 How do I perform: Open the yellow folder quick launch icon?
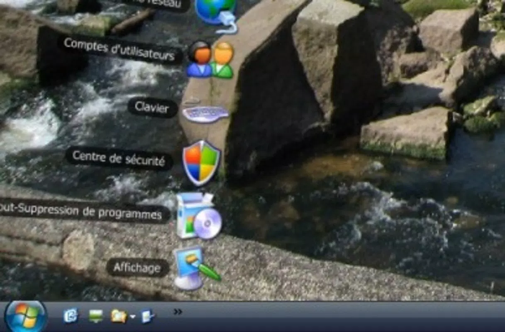[119, 316]
